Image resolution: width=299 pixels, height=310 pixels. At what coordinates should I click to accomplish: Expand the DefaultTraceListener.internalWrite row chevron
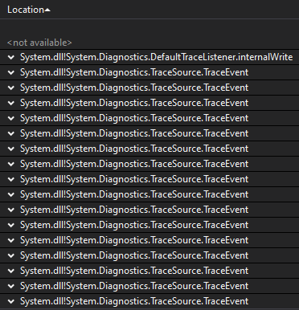click(x=11, y=57)
